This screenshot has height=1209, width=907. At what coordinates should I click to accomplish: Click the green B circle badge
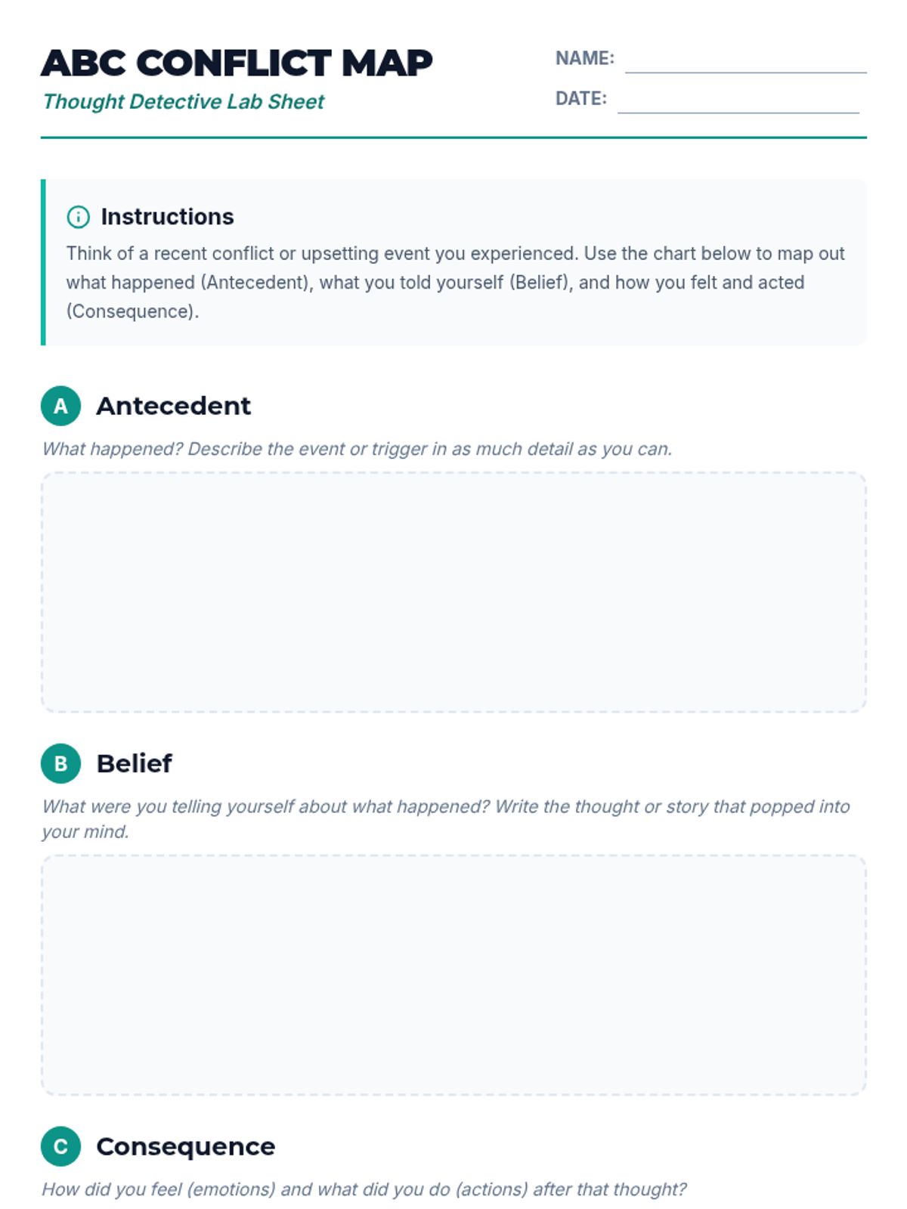click(x=60, y=763)
